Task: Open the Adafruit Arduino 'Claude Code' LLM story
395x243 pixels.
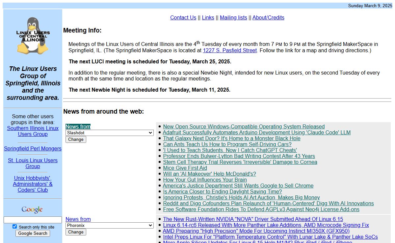Action: pyautogui.click(x=257, y=133)
